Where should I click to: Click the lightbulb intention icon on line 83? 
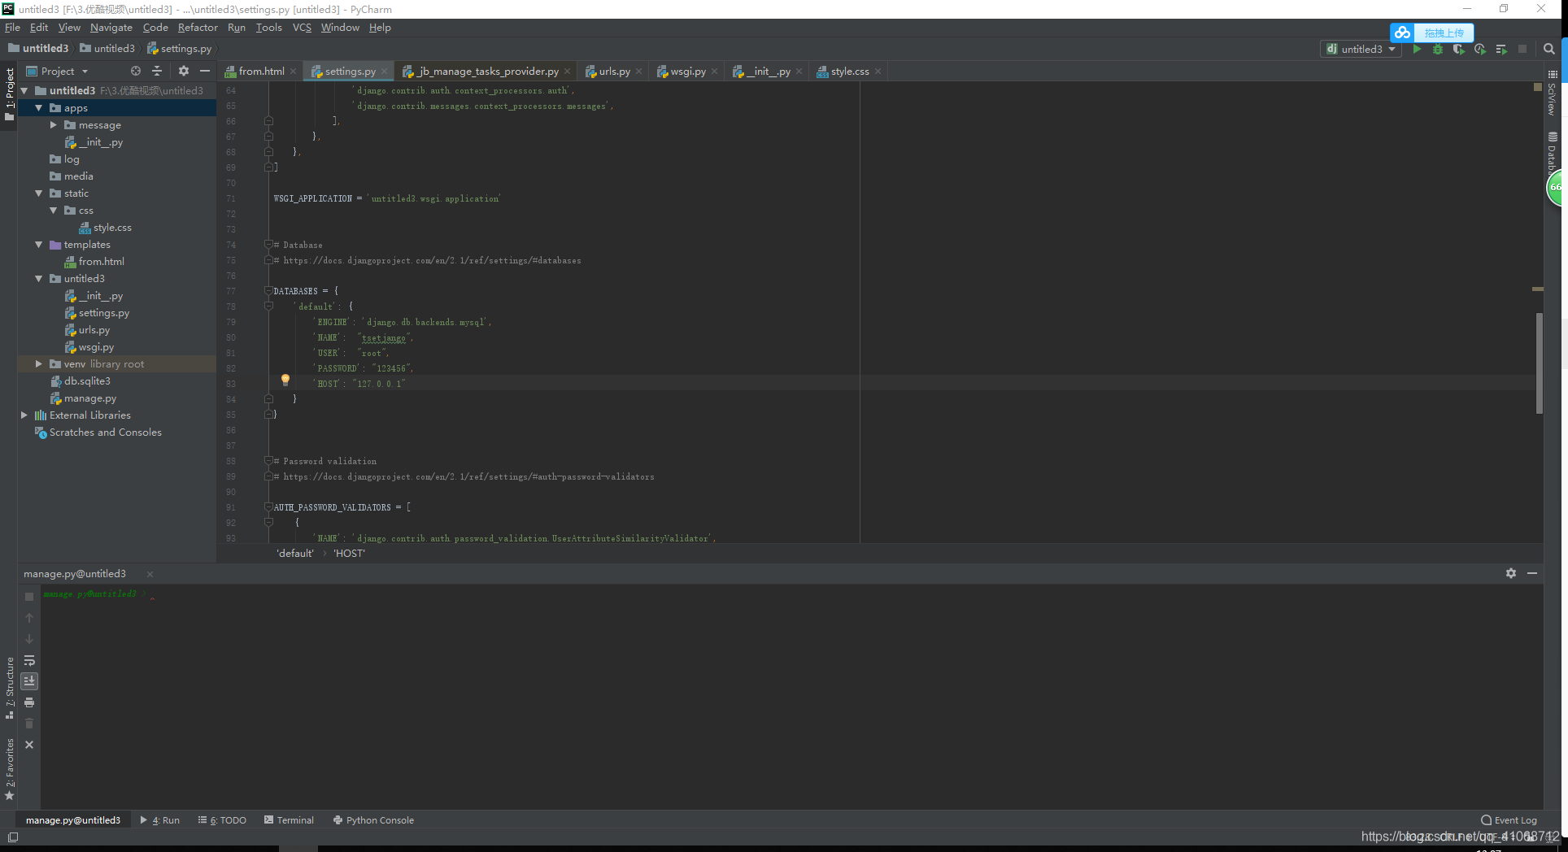tap(285, 380)
